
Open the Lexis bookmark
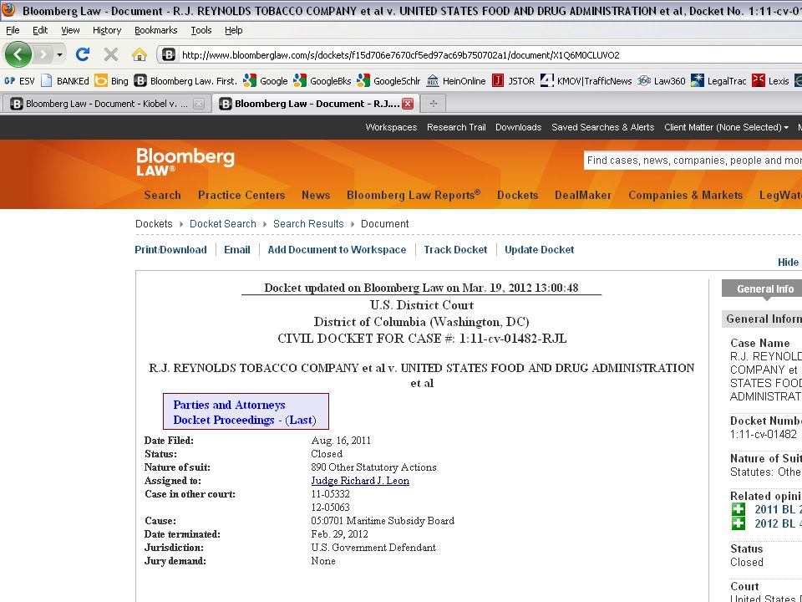click(x=770, y=81)
